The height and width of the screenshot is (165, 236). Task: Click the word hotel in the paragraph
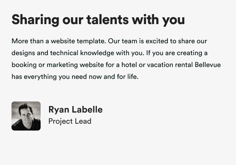pos(129,65)
